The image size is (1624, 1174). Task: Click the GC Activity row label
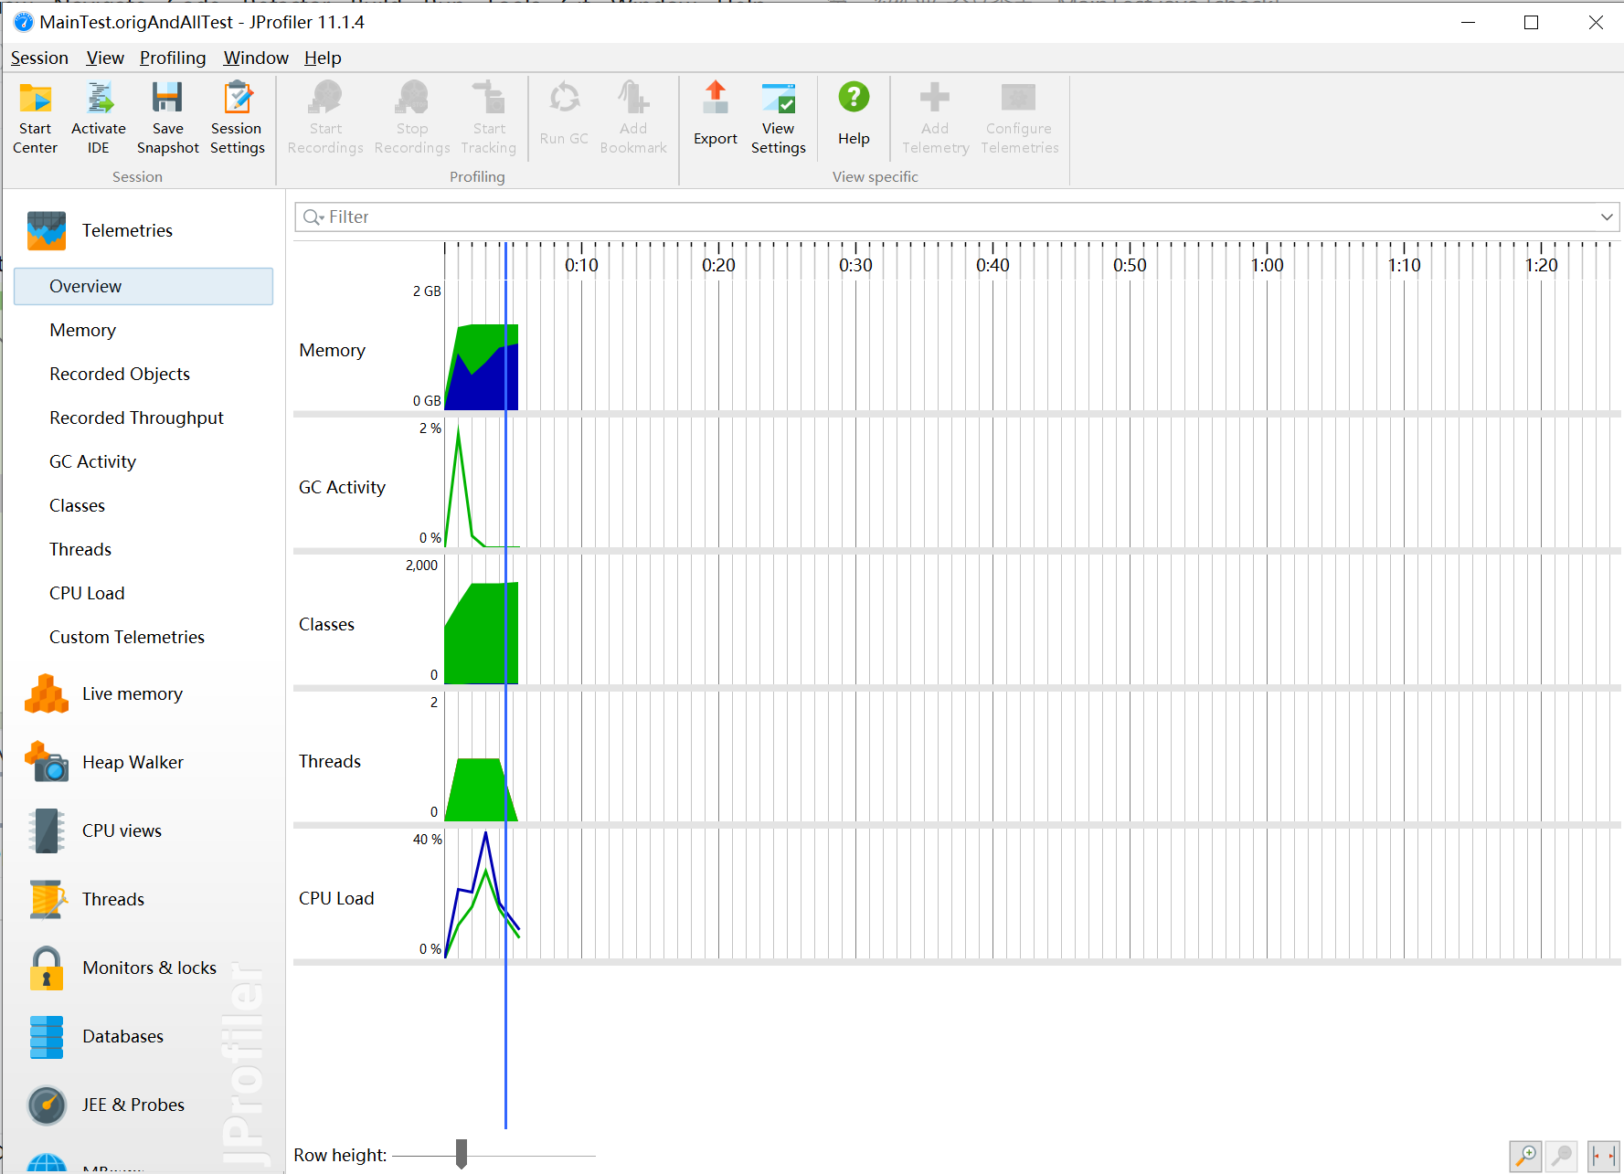(342, 487)
